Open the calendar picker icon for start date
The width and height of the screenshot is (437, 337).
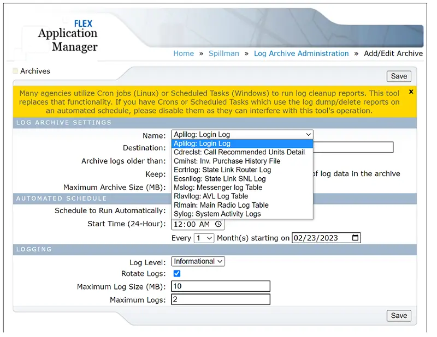click(x=356, y=238)
